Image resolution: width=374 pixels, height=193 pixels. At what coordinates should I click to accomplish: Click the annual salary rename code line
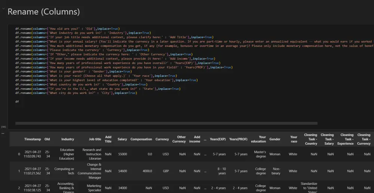[x=194, y=42]
